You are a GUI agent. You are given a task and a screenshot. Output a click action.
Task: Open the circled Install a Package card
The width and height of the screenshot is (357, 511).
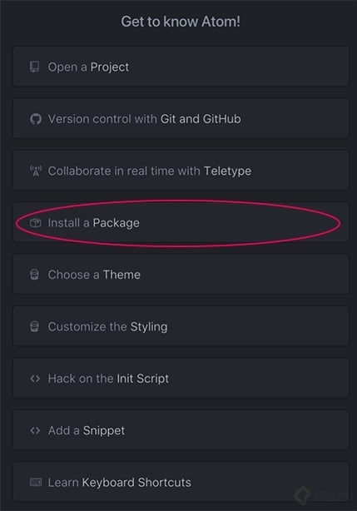click(181, 222)
